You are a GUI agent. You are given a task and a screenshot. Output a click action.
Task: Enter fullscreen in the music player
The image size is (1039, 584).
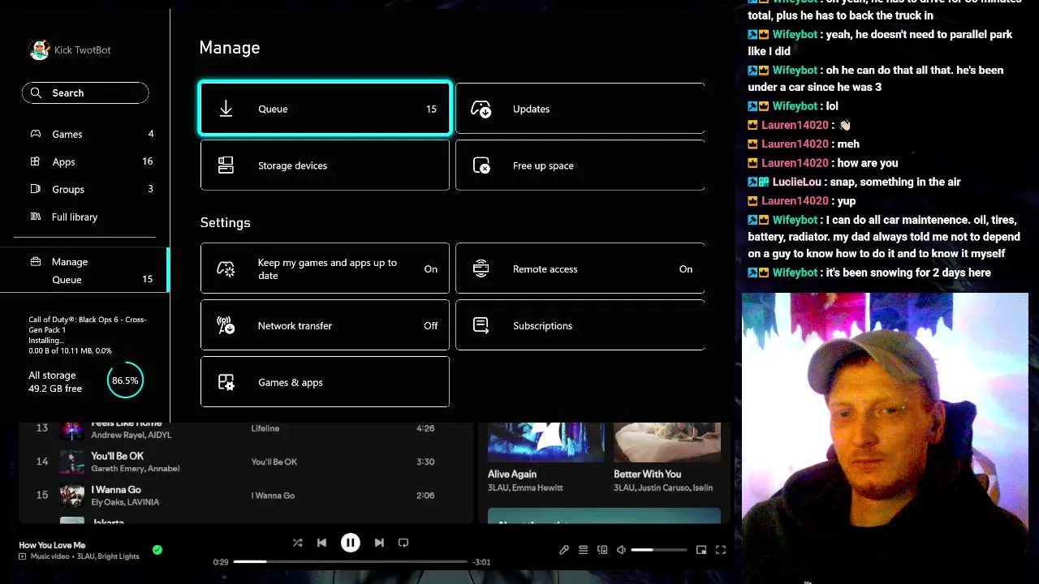click(x=720, y=550)
